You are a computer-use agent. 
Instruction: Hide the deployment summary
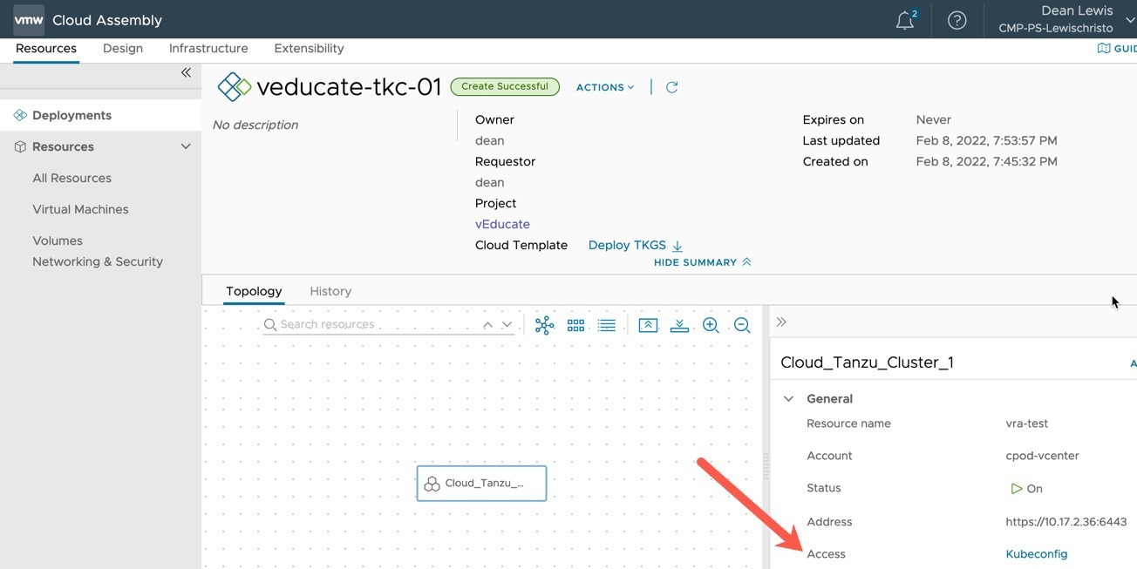[x=702, y=262]
